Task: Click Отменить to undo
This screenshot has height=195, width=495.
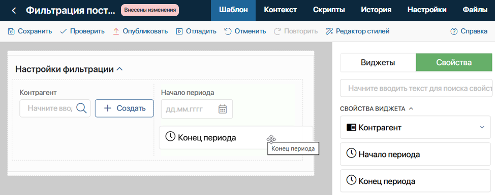Action: 245,31
